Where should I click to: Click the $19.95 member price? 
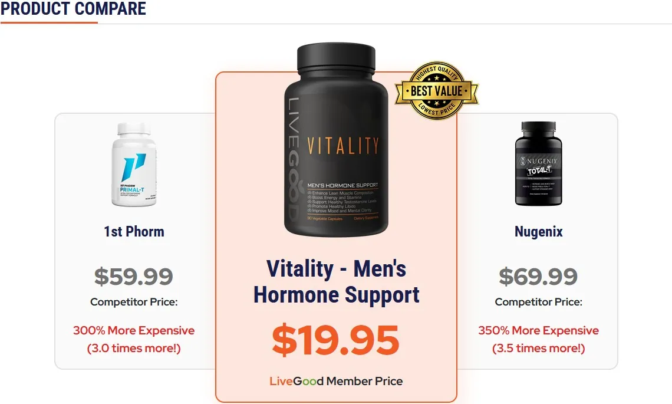pyautogui.click(x=335, y=340)
